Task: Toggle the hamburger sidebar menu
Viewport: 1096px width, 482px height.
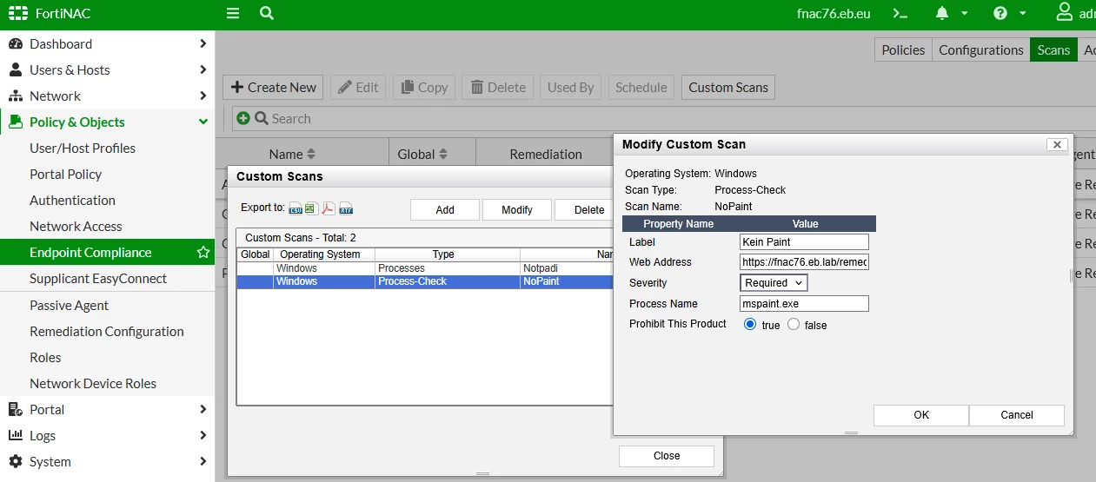Action: pos(232,14)
